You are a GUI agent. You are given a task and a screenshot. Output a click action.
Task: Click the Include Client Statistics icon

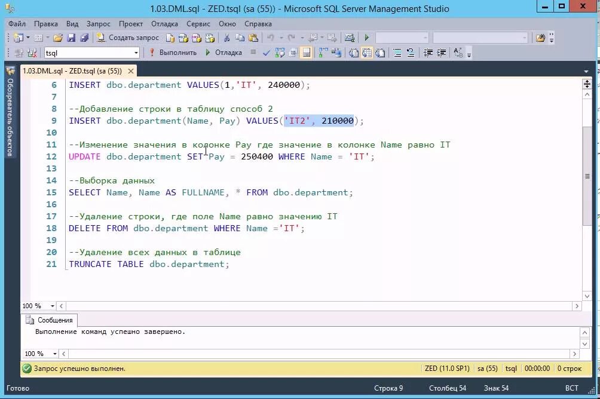point(336,53)
